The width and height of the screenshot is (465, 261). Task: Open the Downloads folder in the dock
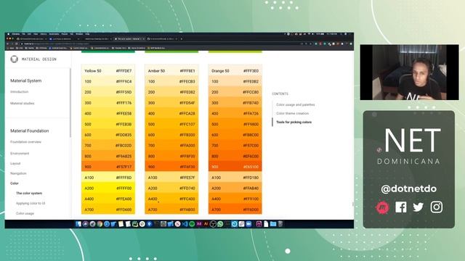click(273, 224)
